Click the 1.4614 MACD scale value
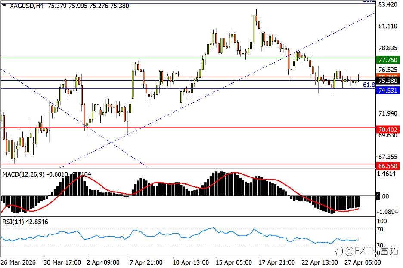 click(x=386, y=174)
